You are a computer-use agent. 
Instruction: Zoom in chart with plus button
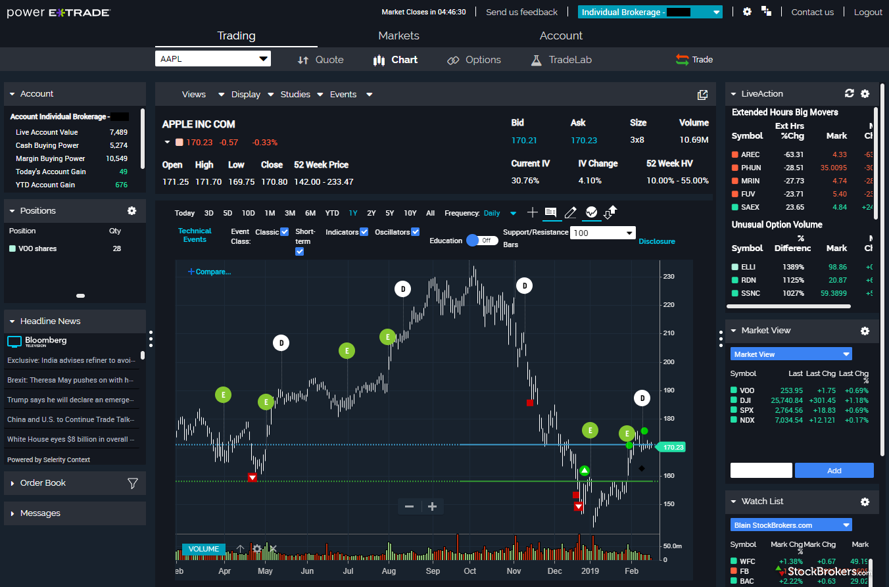point(432,506)
